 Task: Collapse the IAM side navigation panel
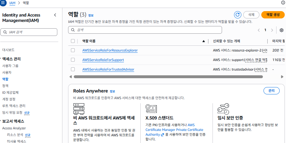[x=55, y=15]
